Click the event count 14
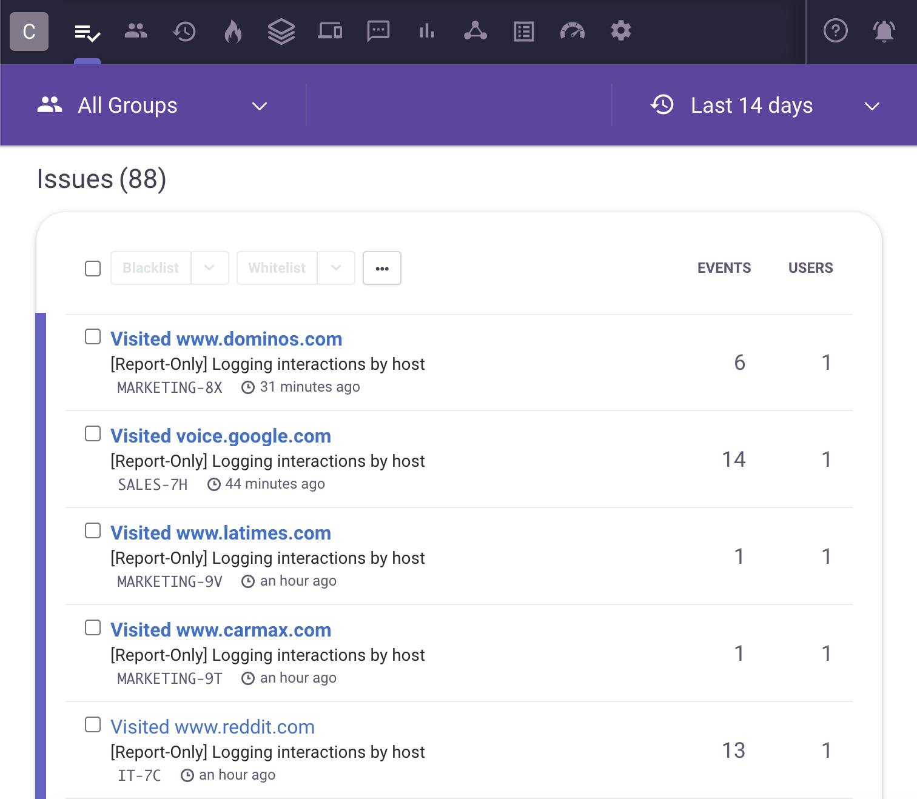 coord(734,459)
